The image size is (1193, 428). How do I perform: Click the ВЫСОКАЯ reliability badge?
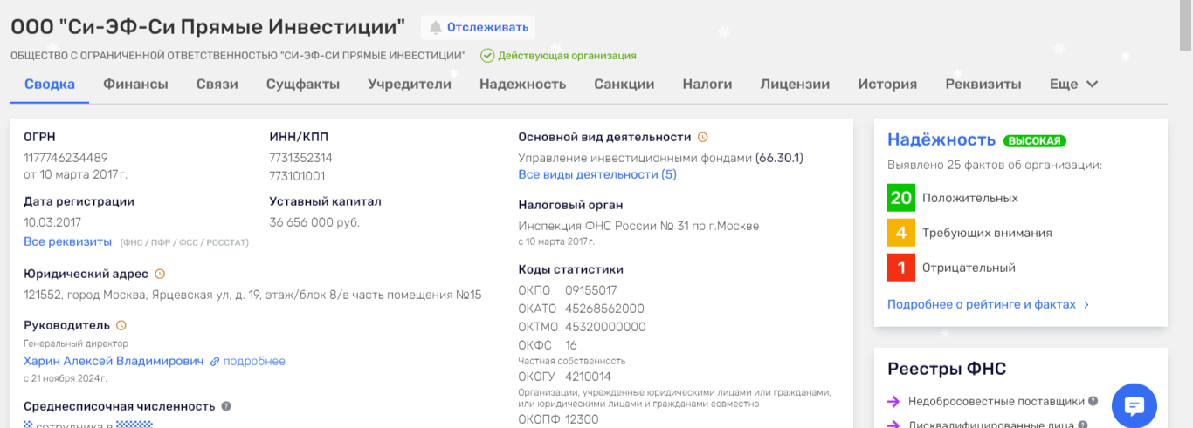point(1035,140)
